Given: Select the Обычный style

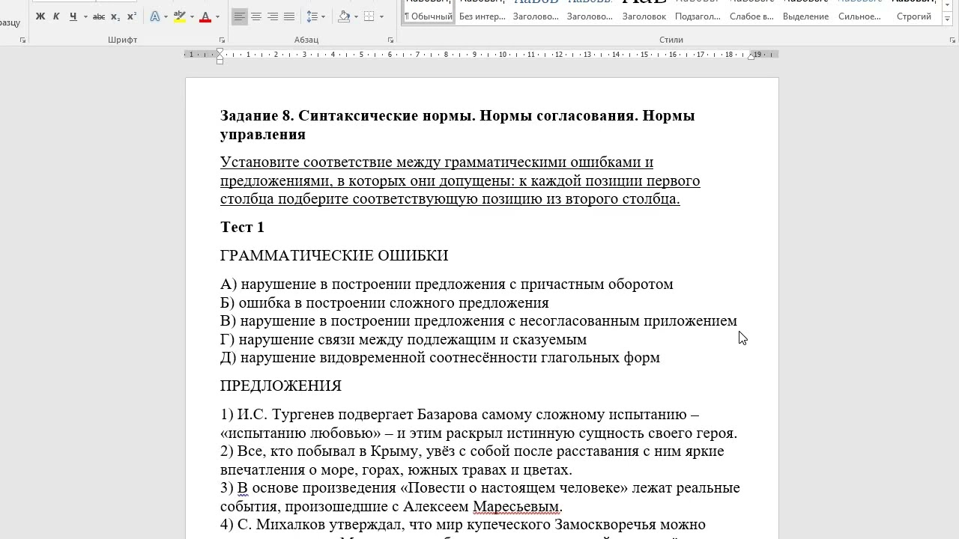Looking at the screenshot, I should [429, 11].
